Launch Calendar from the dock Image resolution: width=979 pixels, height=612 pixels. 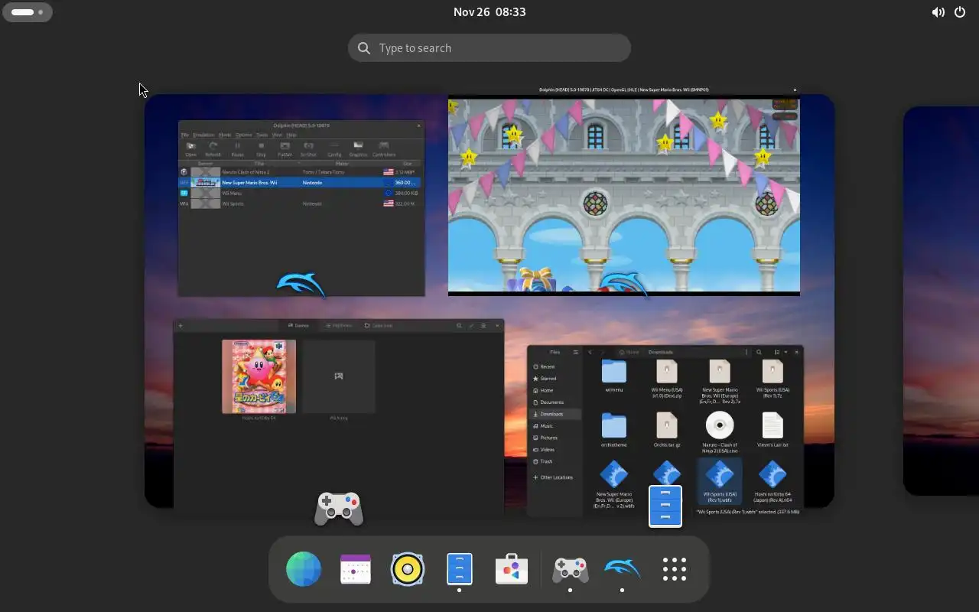356,569
